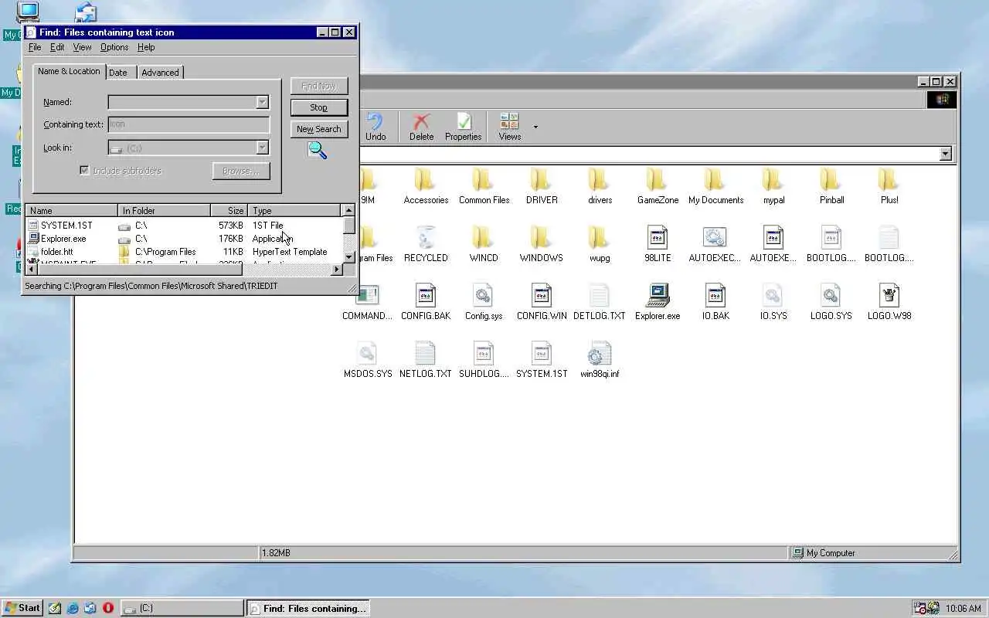Switch to the Advanced tab
The width and height of the screenshot is (989, 618).
[x=160, y=73]
